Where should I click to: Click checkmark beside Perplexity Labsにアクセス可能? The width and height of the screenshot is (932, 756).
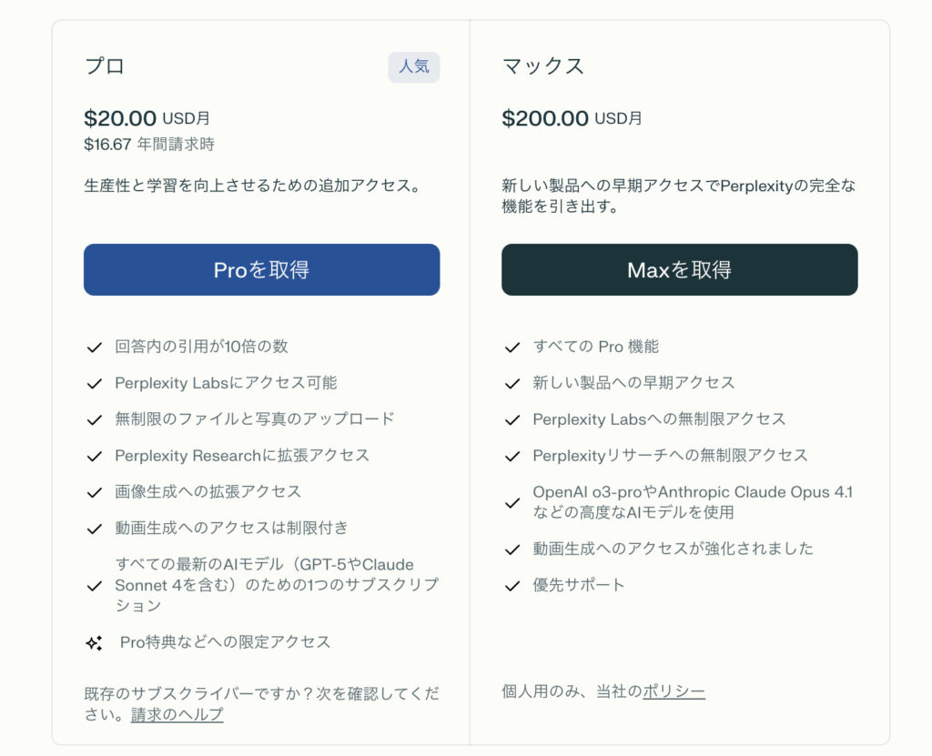(94, 383)
